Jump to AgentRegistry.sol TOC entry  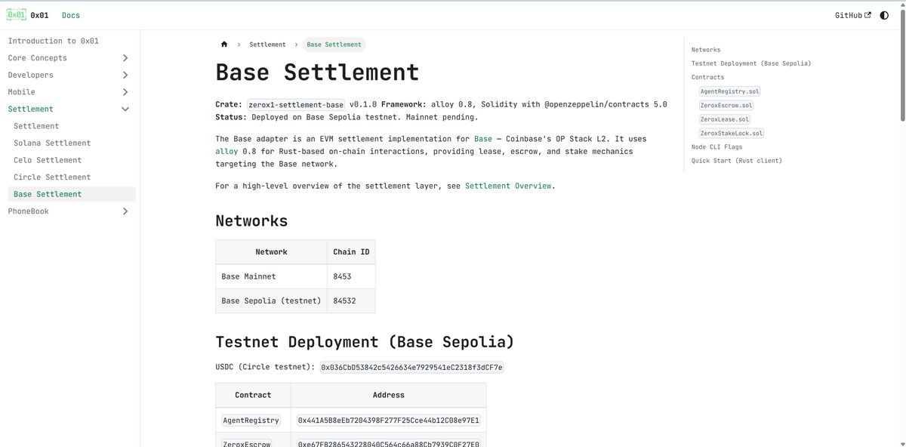[x=730, y=91]
